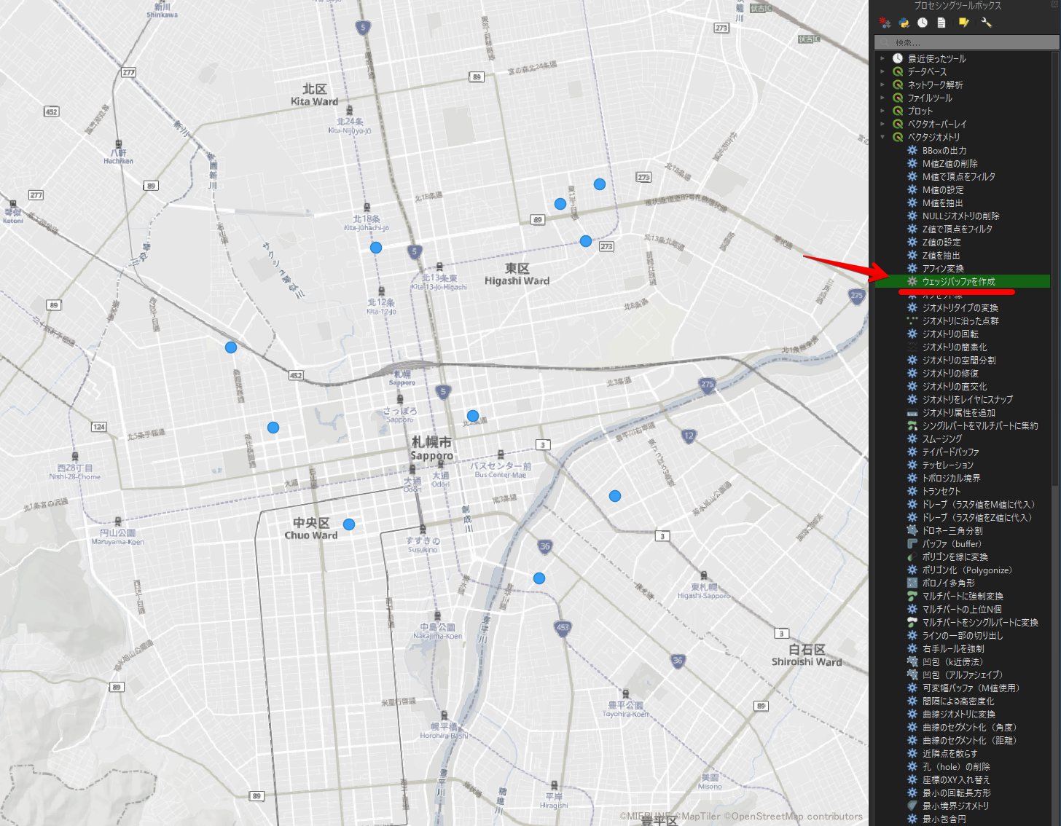The width and height of the screenshot is (1061, 826).
Task: Select the ジオメトリタイプの変換 tool
Action: click(960, 308)
